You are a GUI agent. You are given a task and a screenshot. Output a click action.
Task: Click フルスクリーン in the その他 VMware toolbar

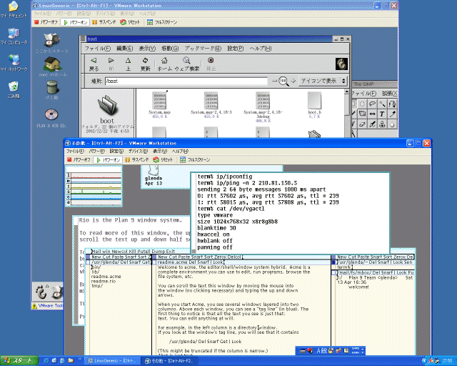[x=195, y=159]
